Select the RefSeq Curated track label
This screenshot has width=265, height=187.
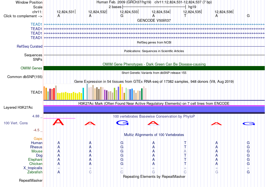[30, 46]
